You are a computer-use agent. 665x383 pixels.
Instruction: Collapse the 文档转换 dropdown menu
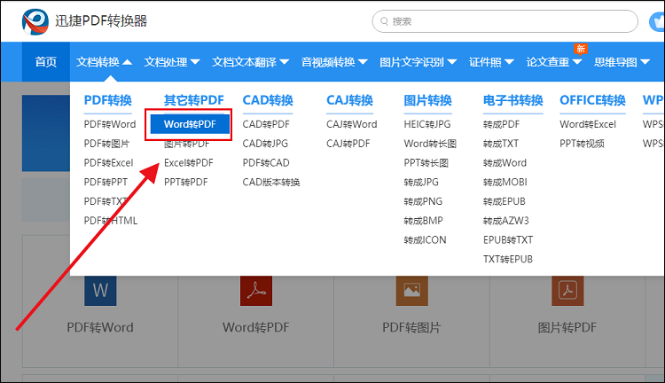point(104,62)
